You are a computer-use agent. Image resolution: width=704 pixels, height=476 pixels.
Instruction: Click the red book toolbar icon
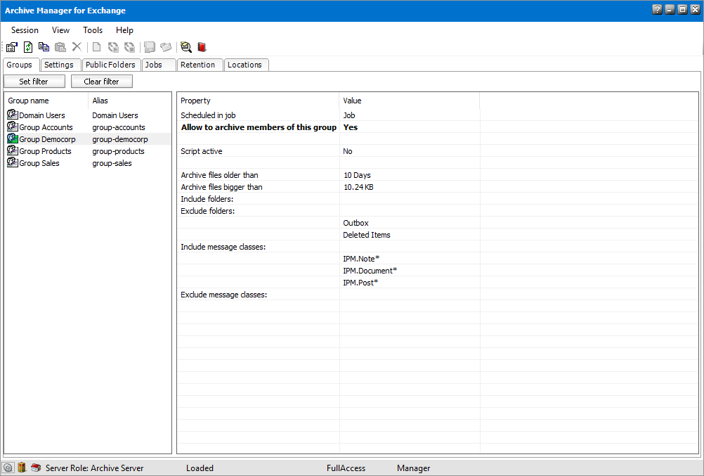point(202,47)
